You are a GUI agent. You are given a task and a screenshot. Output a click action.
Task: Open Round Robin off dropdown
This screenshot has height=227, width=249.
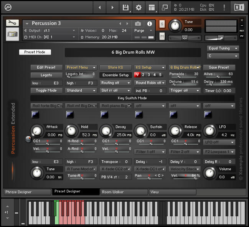click(150, 83)
